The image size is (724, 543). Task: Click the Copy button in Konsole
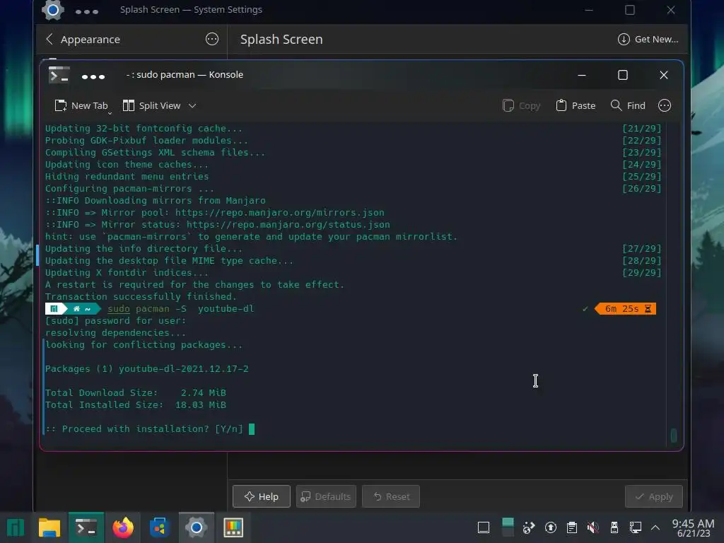(x=522, y=106)
